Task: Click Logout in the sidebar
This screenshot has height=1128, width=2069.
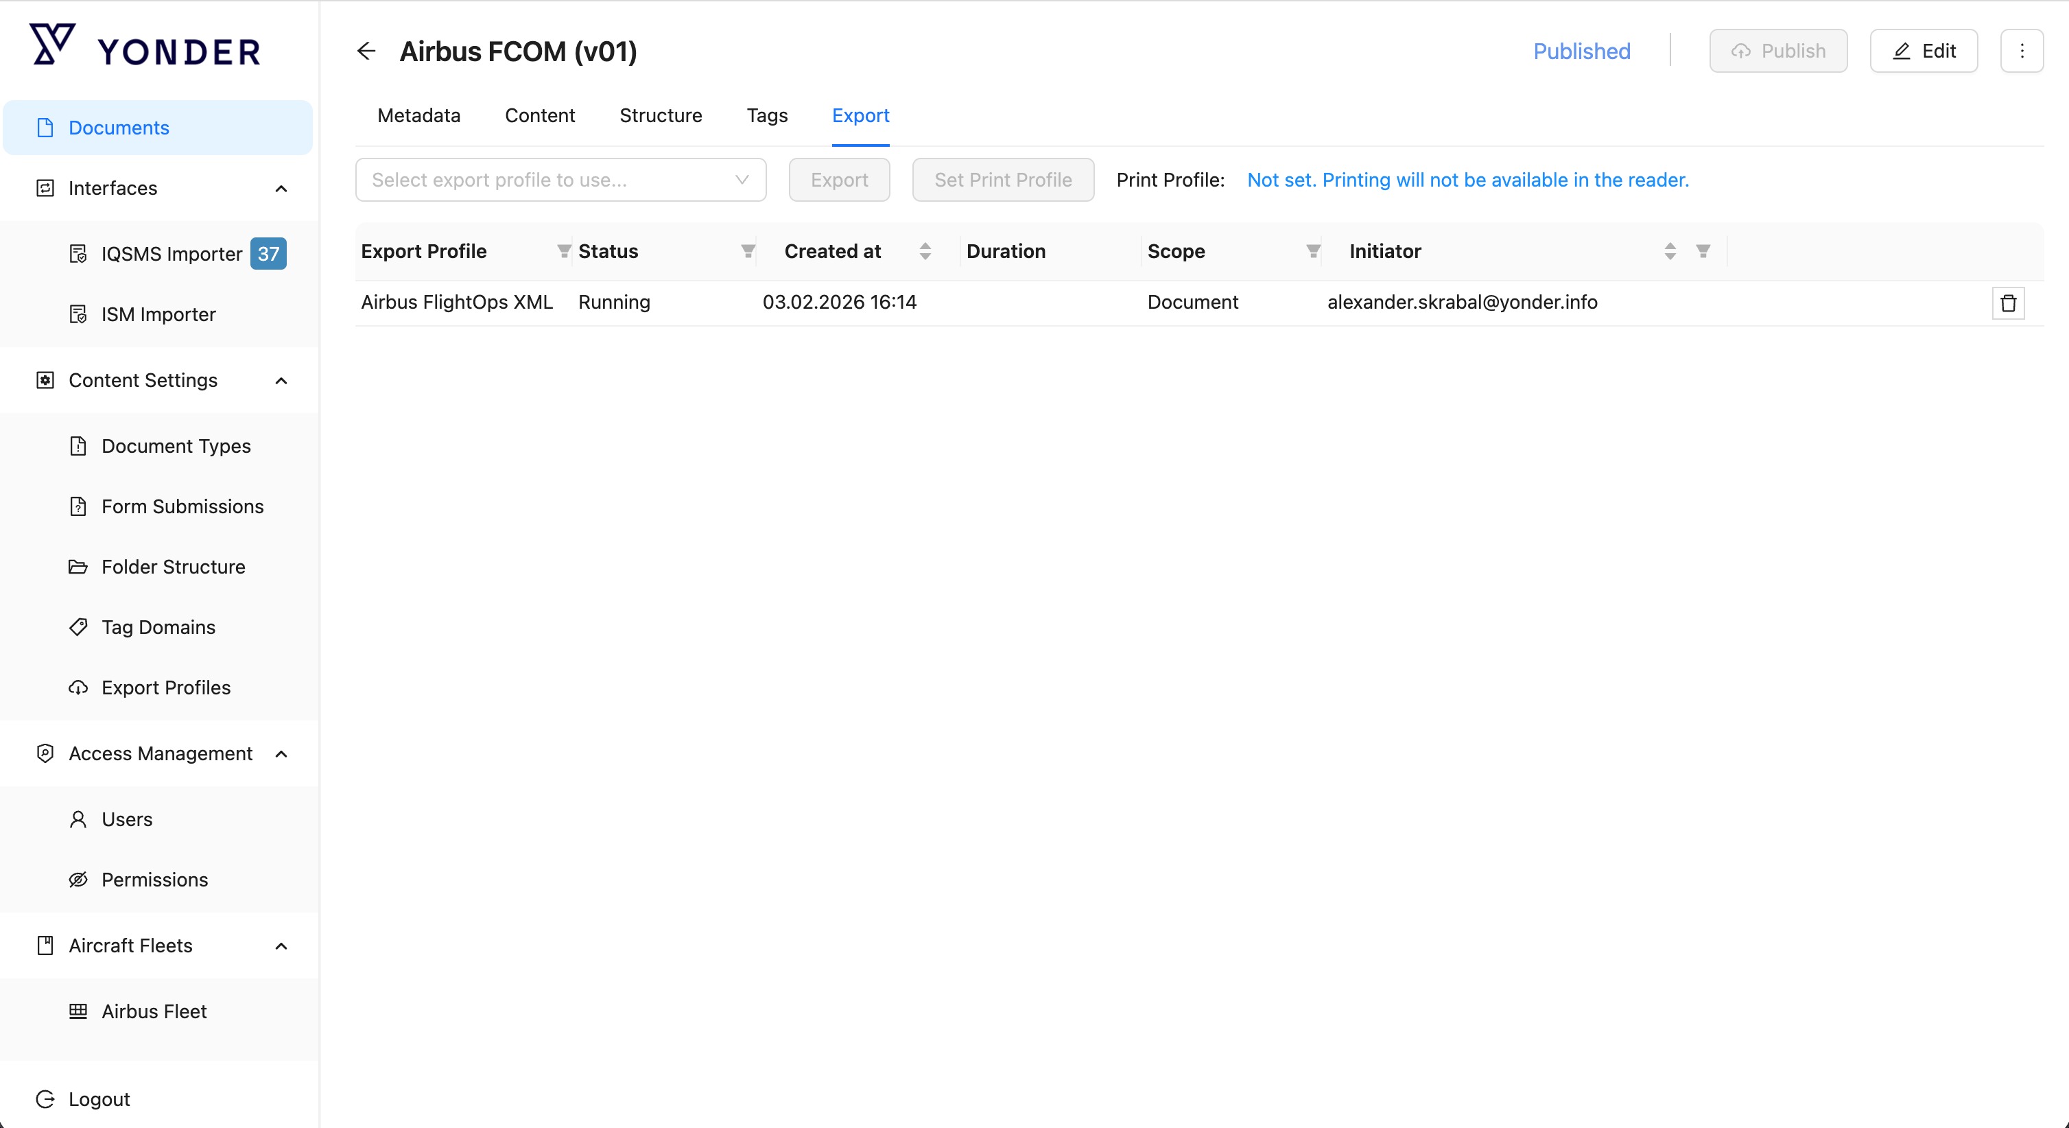Action: (99, 1099)
